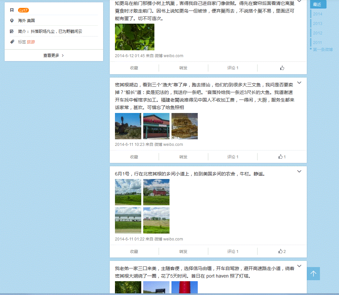
Task: Open 评论 1 on the robin post
Action: tap(233, 68)
